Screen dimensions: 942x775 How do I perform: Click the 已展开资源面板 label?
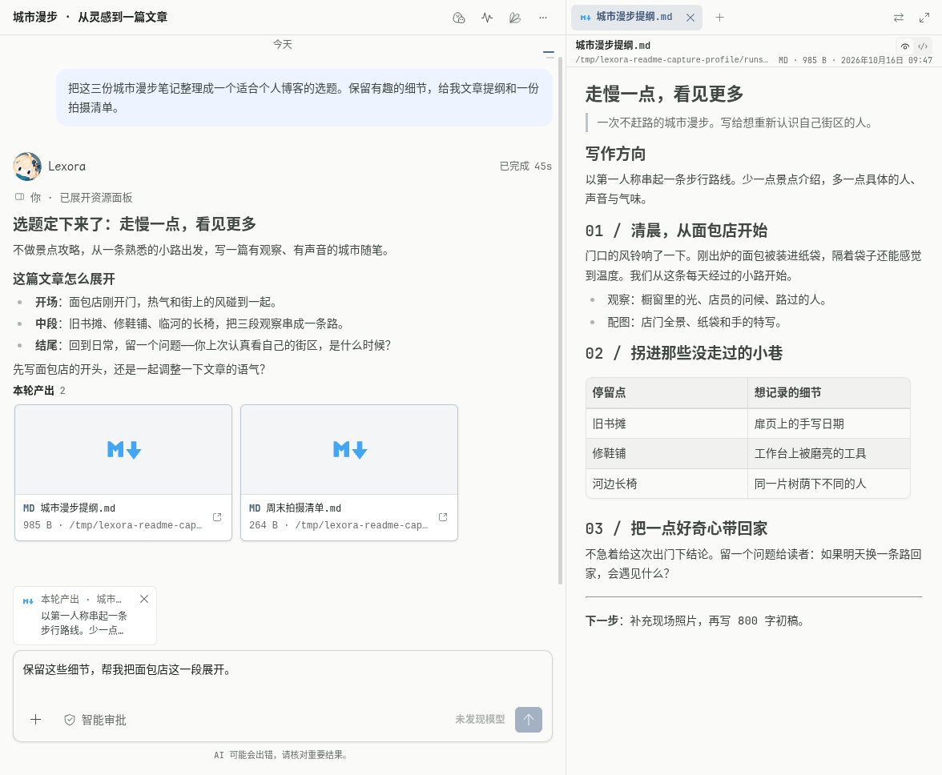96,198
